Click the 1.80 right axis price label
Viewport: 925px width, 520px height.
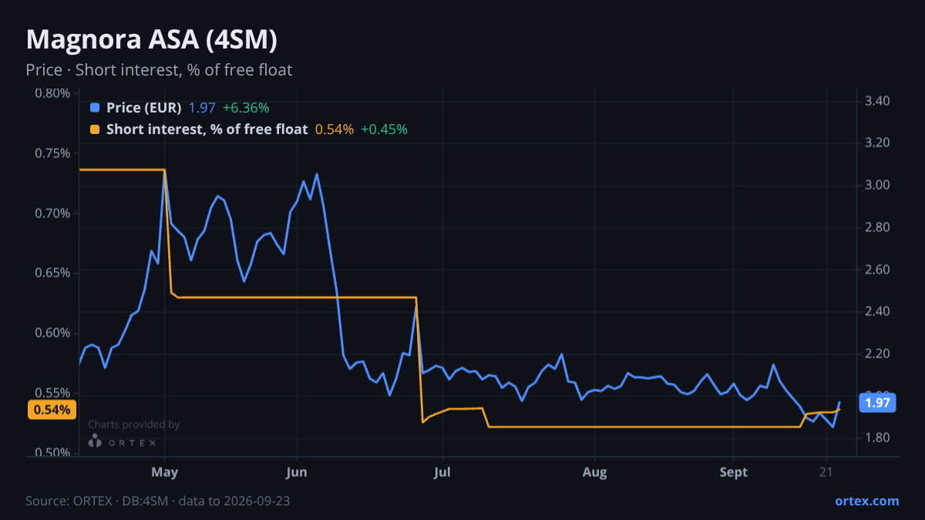878,438
